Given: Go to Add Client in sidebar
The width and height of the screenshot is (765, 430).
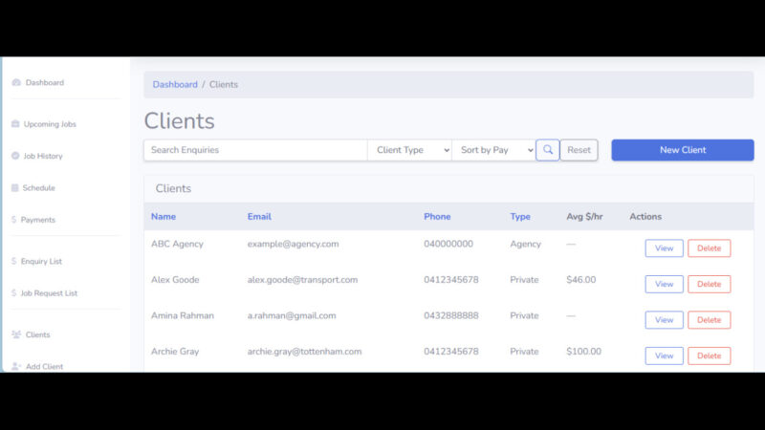Looking at the screenshot, I should pos(44,366).
